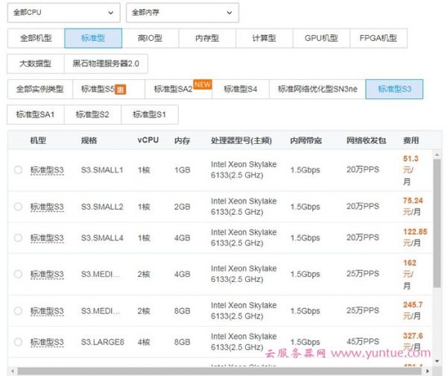Image resolution: width=447 pixels, height=376 pixels.
Task: Expand the 全部内存 dropdown
Action: point(183,13)
